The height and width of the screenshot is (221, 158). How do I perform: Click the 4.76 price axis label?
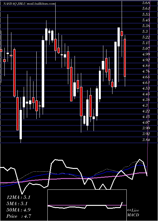point(146,71)
